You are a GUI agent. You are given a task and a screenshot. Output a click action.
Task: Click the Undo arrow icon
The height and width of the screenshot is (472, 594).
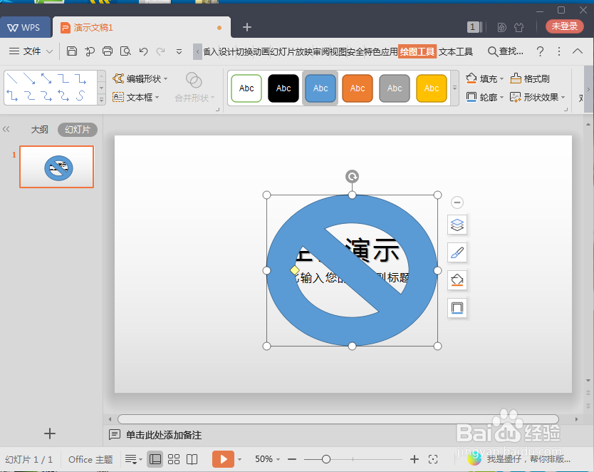(143, 51)
